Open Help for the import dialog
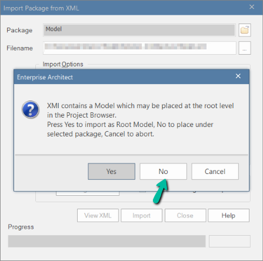 [229, 215]
